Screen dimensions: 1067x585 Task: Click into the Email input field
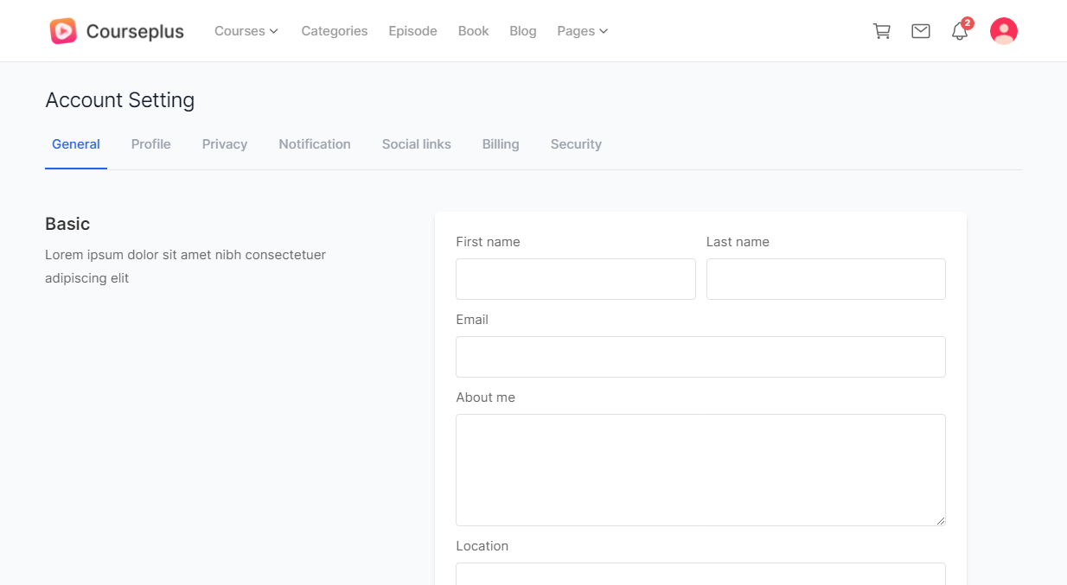pos(700,357)
